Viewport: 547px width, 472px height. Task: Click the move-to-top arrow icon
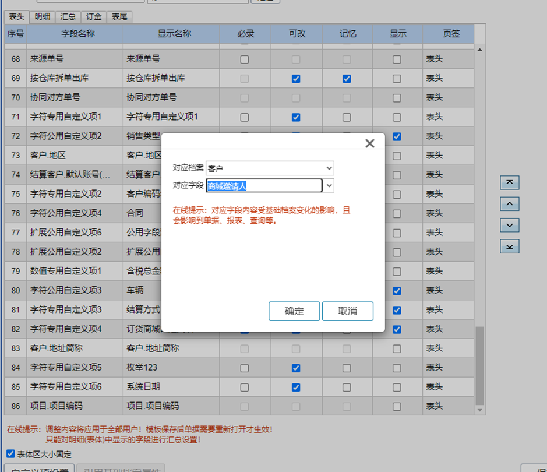coord(509,182)
